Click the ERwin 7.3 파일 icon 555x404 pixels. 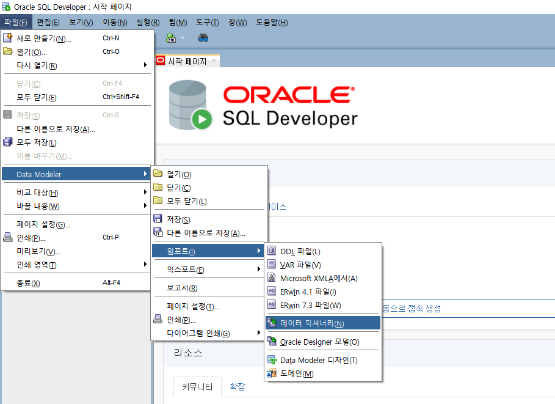click(272, 305)
